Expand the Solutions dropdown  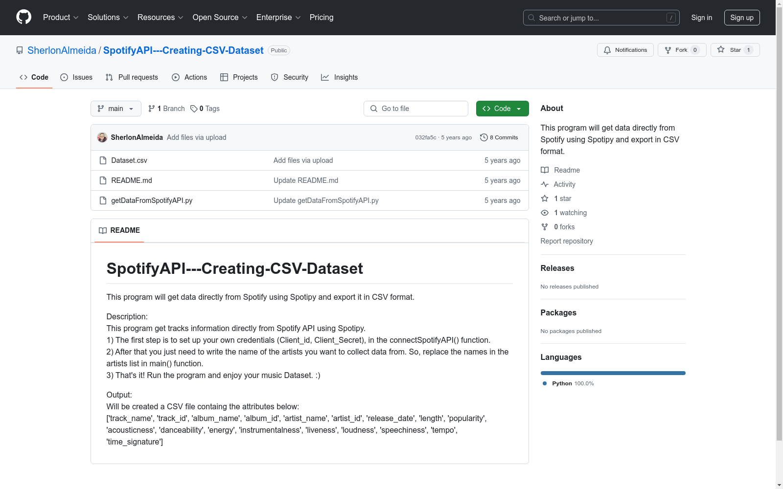tap(108, 17)
